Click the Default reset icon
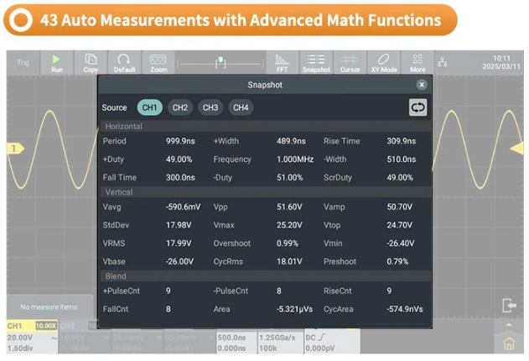The width and height of the screenshot is (529, 361). pos(124,63)
